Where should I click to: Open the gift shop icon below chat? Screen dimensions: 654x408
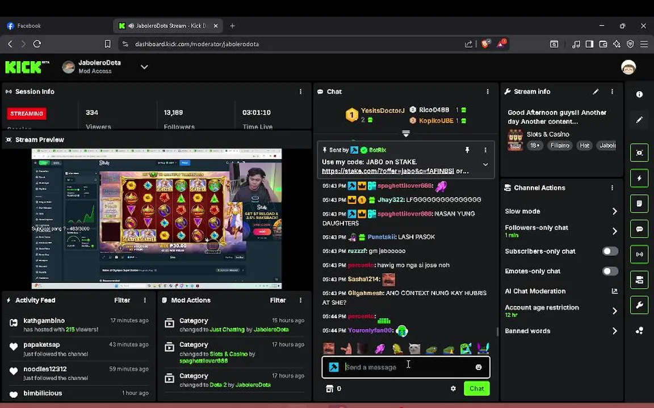coord(329,388)
